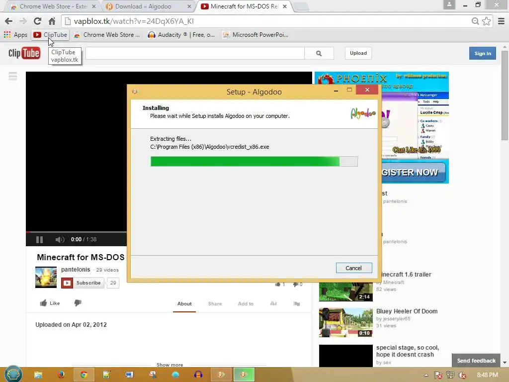Screen dimensions: 509x382
Task: Open the pantelonis channel name link
Action: point(76,270)
